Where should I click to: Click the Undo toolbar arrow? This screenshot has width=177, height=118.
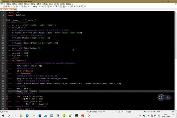tap(28, 7)
